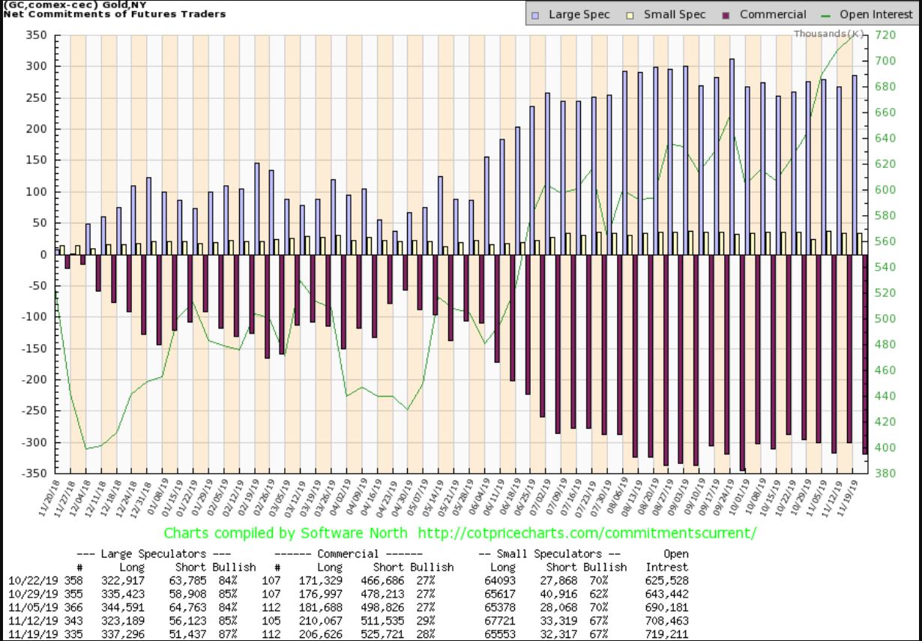This screenshot has width=922, height=641.
Task: Click 'Net Commitments of Futures Traders' subtitle
Action: [112, 14]
